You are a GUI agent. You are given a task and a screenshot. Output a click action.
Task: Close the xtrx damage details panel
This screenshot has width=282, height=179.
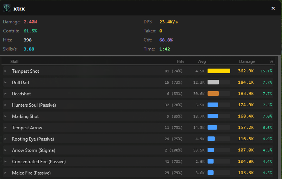273,8
